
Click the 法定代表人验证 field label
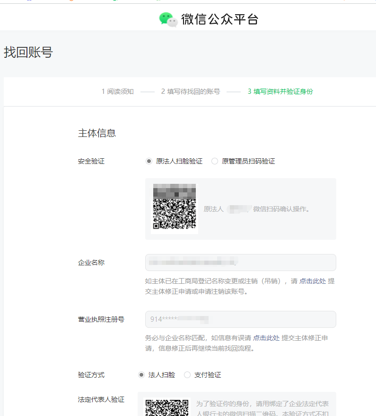point(101,399)
